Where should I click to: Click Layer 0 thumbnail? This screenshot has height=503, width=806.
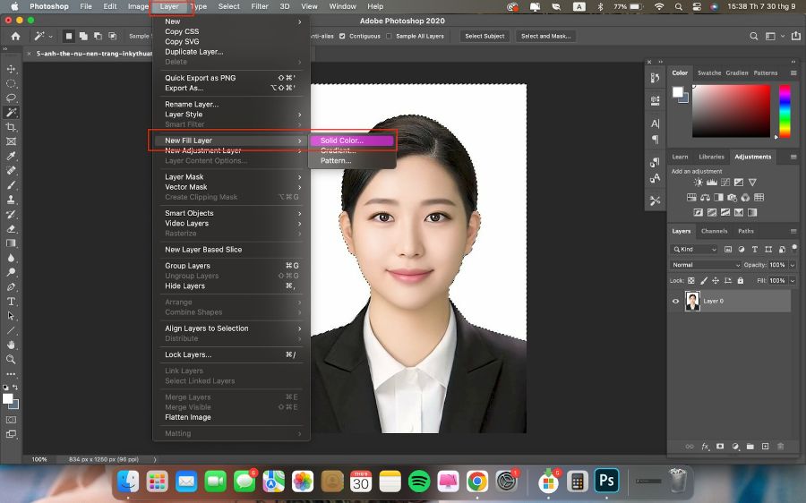click(692, 301)
